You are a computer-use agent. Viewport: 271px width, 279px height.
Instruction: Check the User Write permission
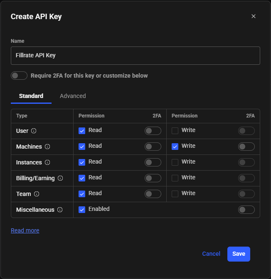click(x=175, y=131)
